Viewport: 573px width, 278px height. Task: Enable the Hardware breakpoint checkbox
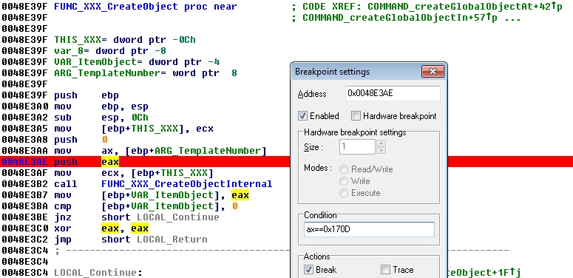356,116
